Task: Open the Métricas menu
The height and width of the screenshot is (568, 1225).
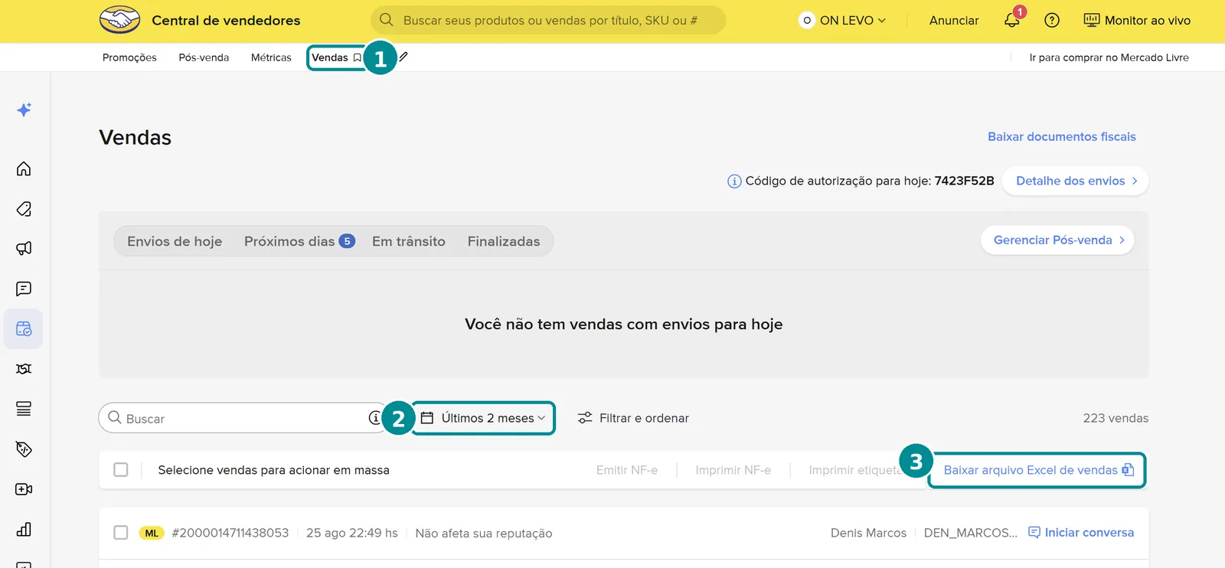Action: pos(271,57)
